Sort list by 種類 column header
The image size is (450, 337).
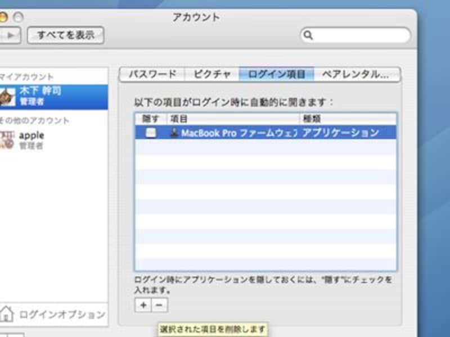point(348,119)
